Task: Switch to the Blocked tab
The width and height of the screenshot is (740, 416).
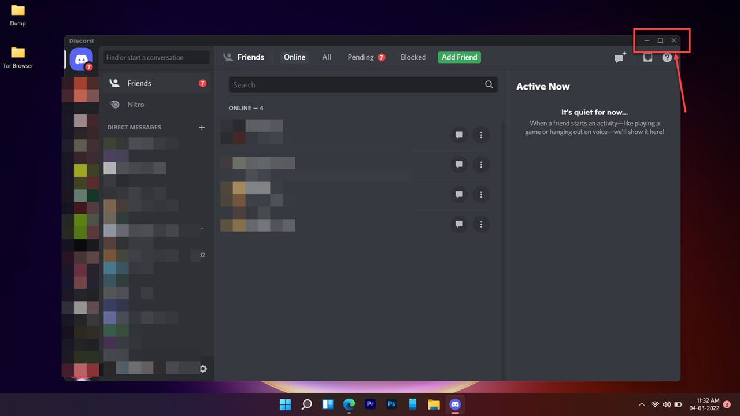Action: [x=413, y=57]
